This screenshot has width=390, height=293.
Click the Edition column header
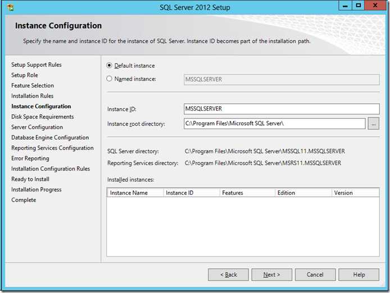click(303, 193)
